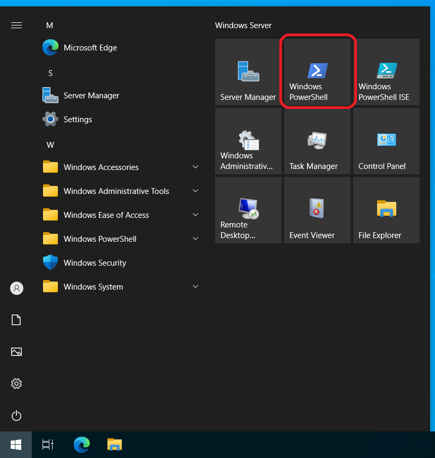Click the letter W section header
Viewport: 435px width, 458px height.
(50, 145)
